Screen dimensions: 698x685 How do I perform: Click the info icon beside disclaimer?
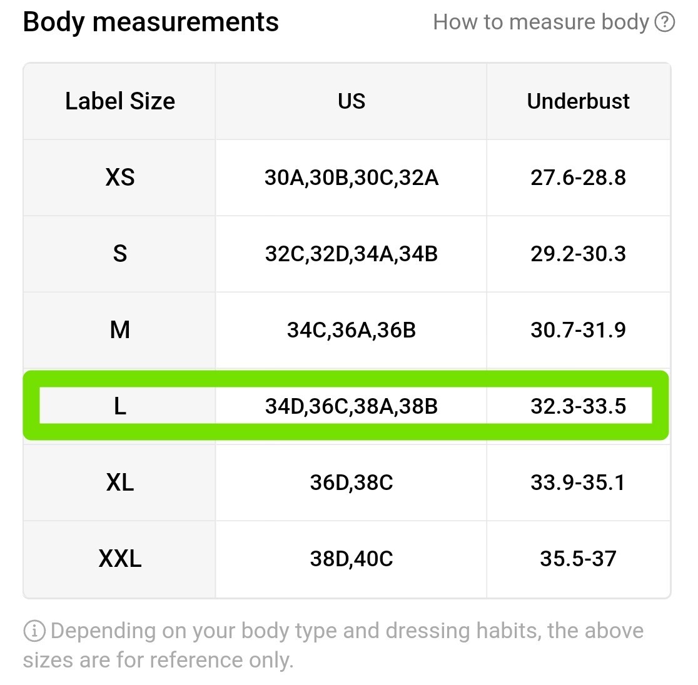(34, 631)
